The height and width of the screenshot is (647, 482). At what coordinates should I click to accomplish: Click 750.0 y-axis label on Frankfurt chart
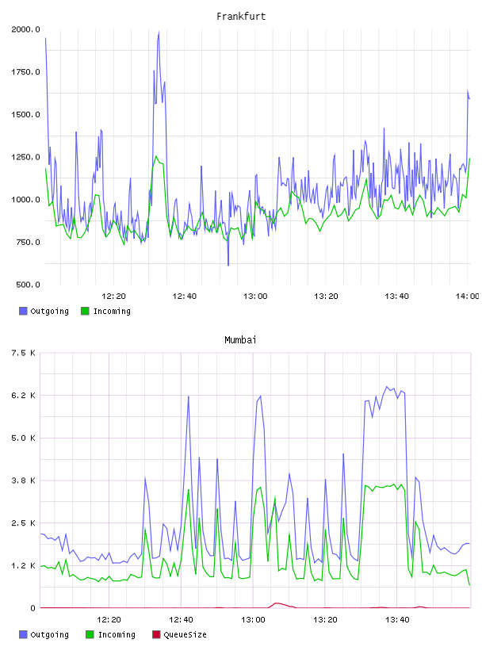click(x=28, y=242)
